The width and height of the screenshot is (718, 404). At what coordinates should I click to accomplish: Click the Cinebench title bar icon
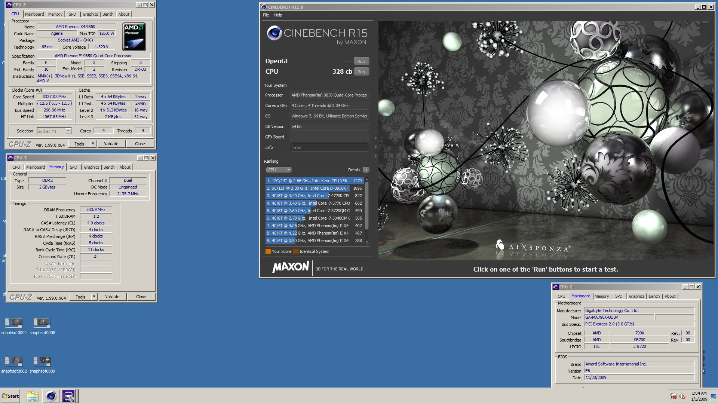264,7
